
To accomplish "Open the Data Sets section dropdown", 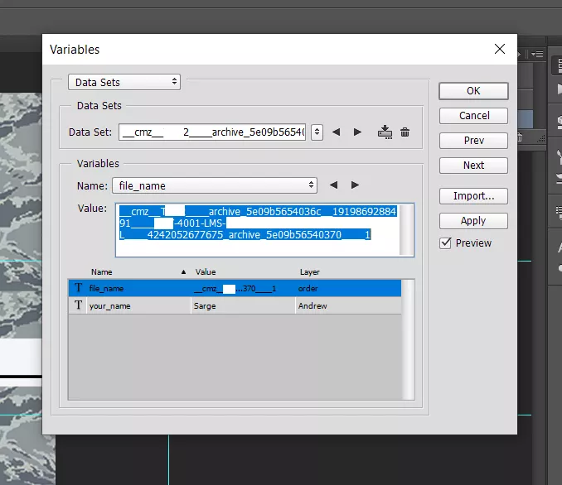I will pos(124,82).
